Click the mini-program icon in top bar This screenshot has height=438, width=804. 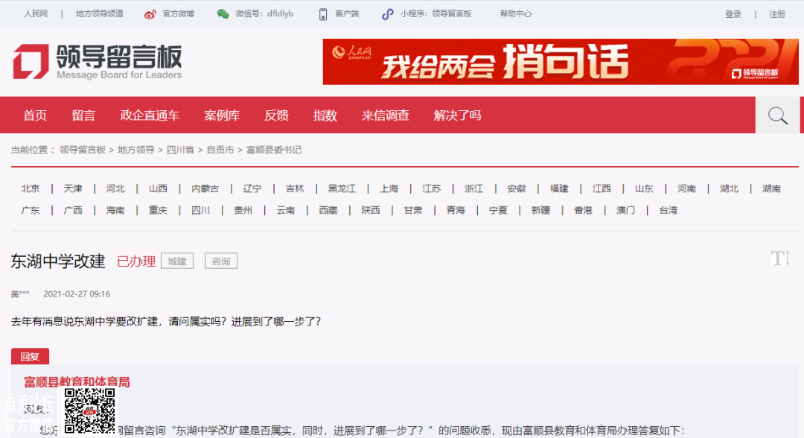click(387, 14)
